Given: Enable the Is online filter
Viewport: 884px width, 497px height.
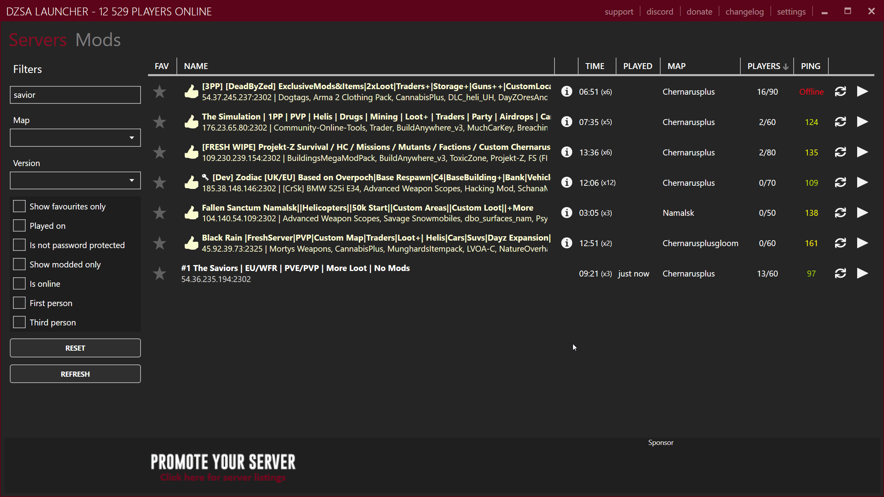Looking at the screenshot, I should coord(19,283).
